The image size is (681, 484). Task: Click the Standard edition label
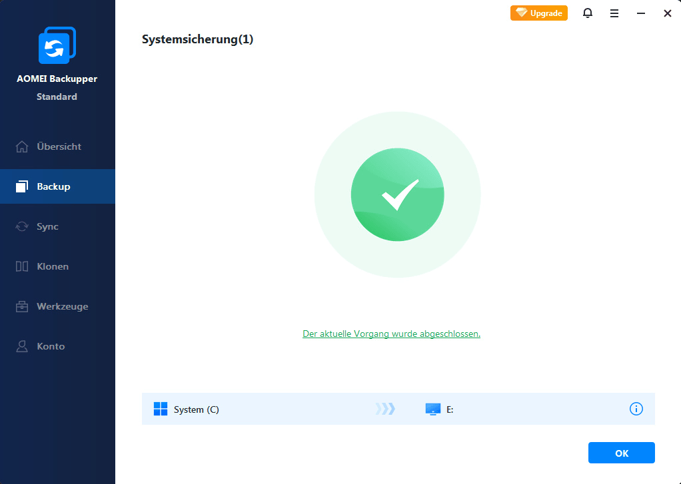pos(57,97)
